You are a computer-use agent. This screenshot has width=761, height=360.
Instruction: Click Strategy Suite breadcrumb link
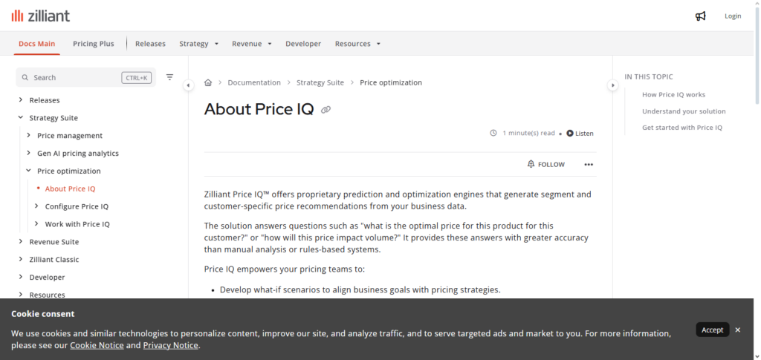click(x=320, y=82)
